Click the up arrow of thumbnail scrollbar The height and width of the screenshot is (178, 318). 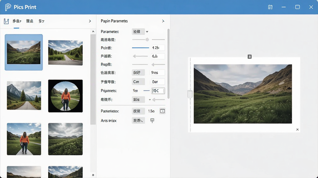point(93,31)
